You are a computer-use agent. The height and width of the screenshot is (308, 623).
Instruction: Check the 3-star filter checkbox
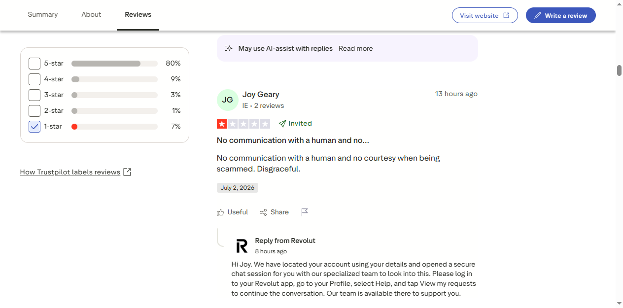tap(35, 95)
